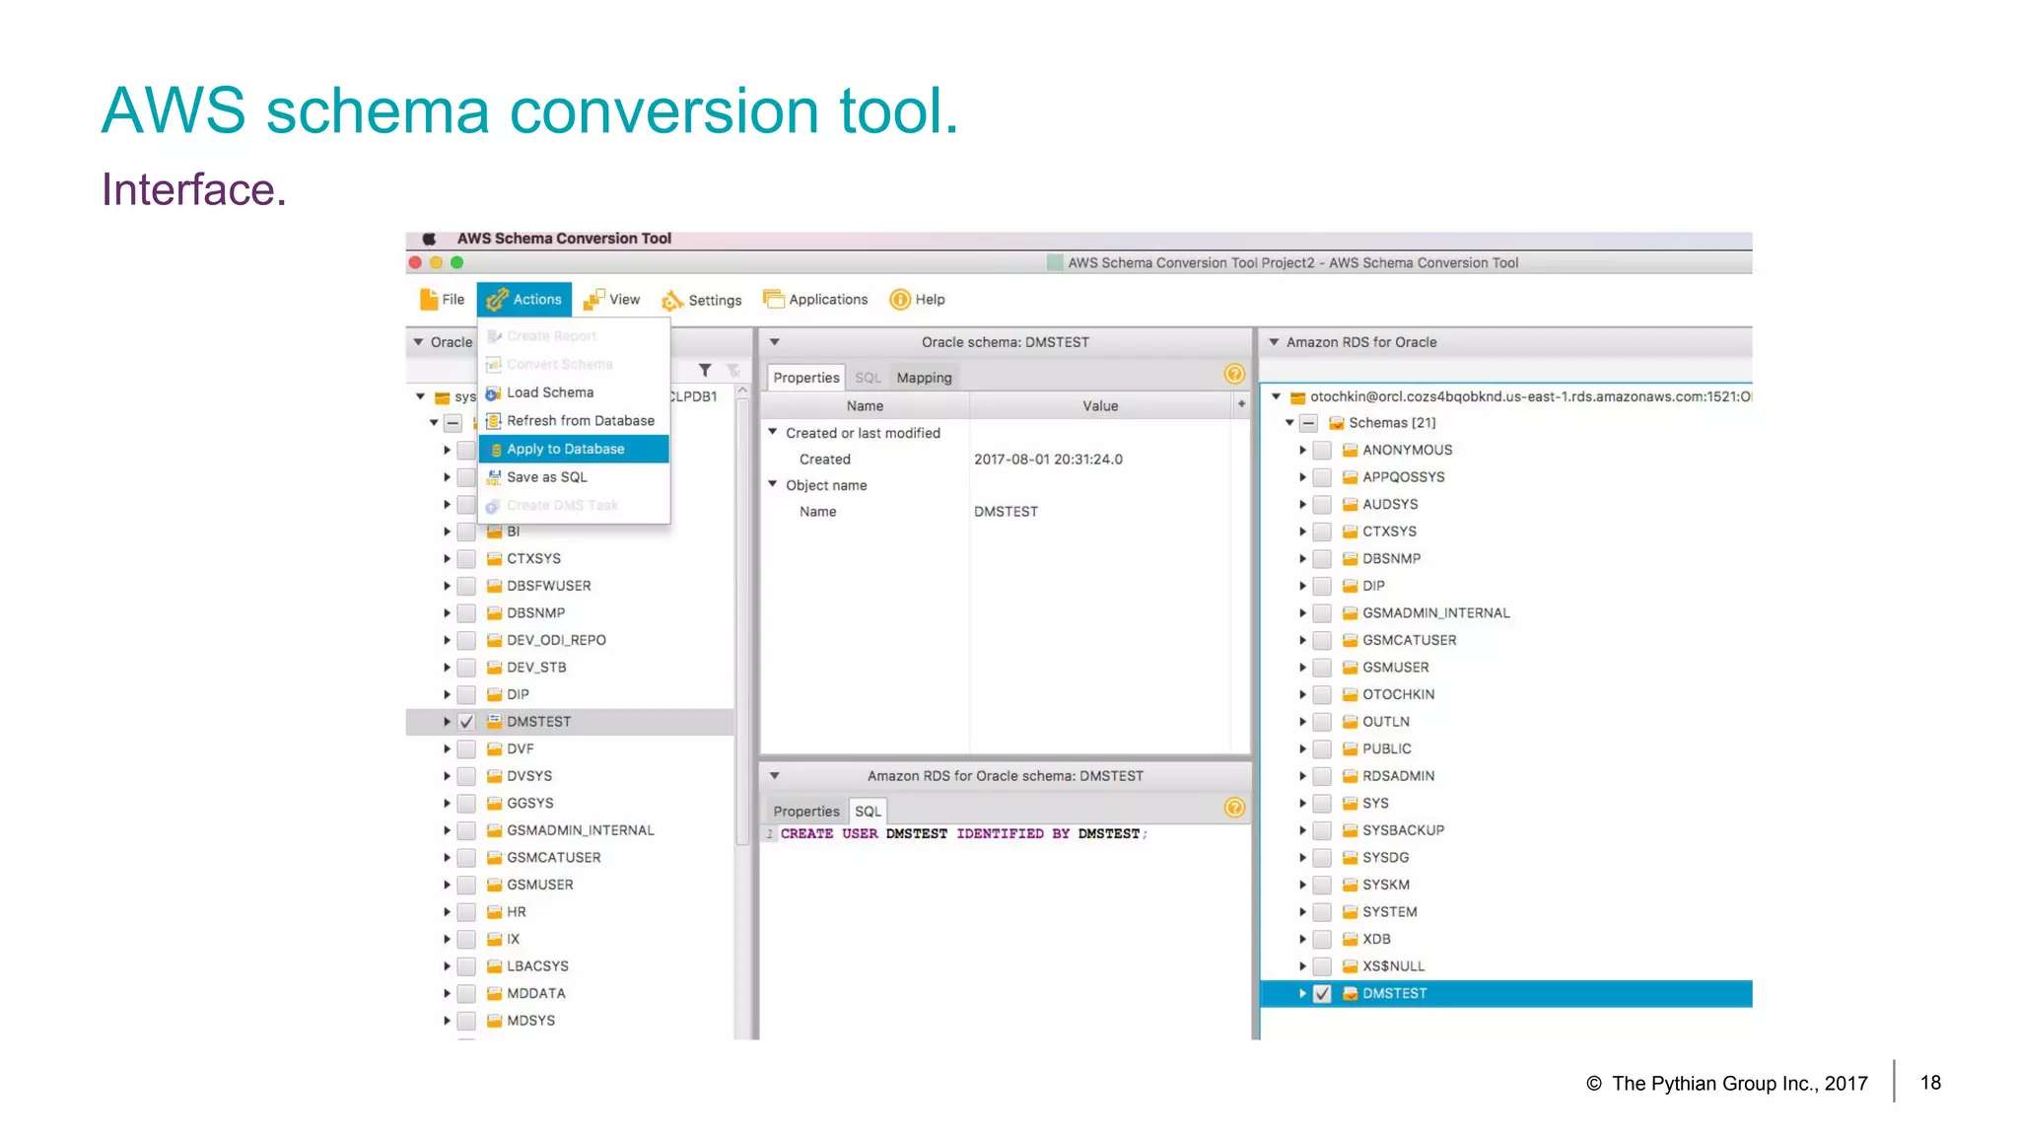Click the Name column header
The image size is (2019, 1136).
pos(865,405)
